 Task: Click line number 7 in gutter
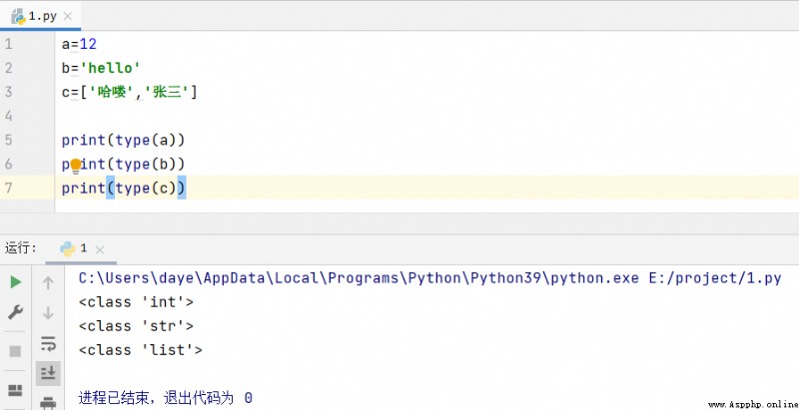tap(8, 189)
